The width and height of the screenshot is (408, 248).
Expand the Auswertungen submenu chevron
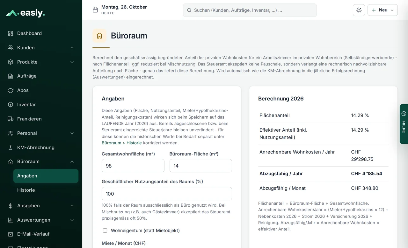72,220
